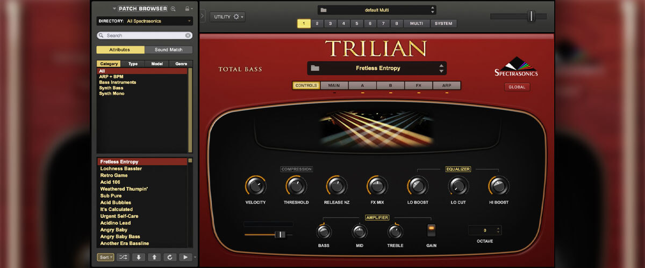Viewport: 645px width, 268px height.
Task: Open the SYSTEM page button
Action: (x=443, y=24)
